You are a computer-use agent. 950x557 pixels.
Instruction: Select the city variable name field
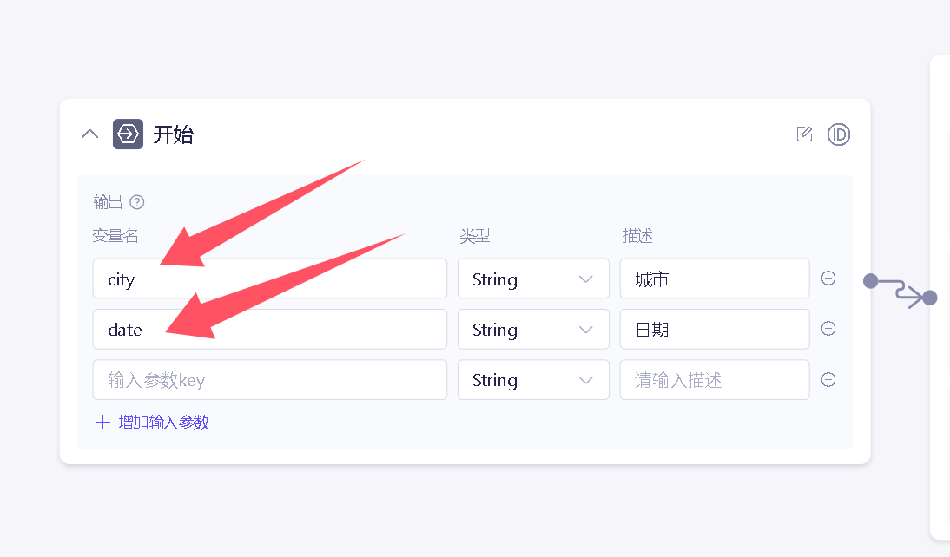pos(269,278)
